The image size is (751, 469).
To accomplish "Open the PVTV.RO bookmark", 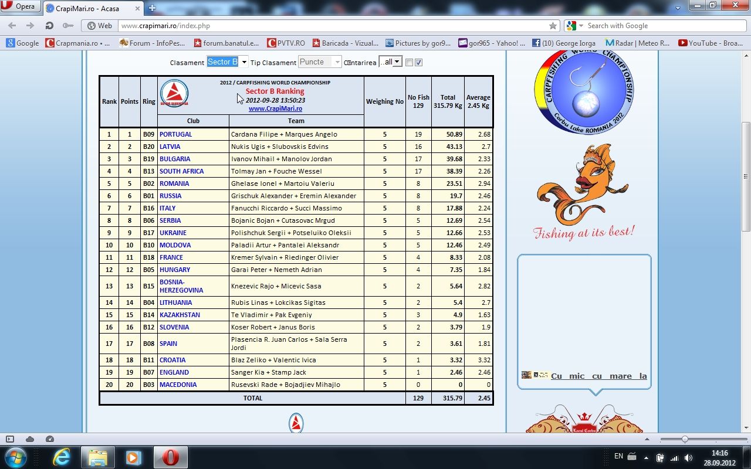I will tap(286, 43).
